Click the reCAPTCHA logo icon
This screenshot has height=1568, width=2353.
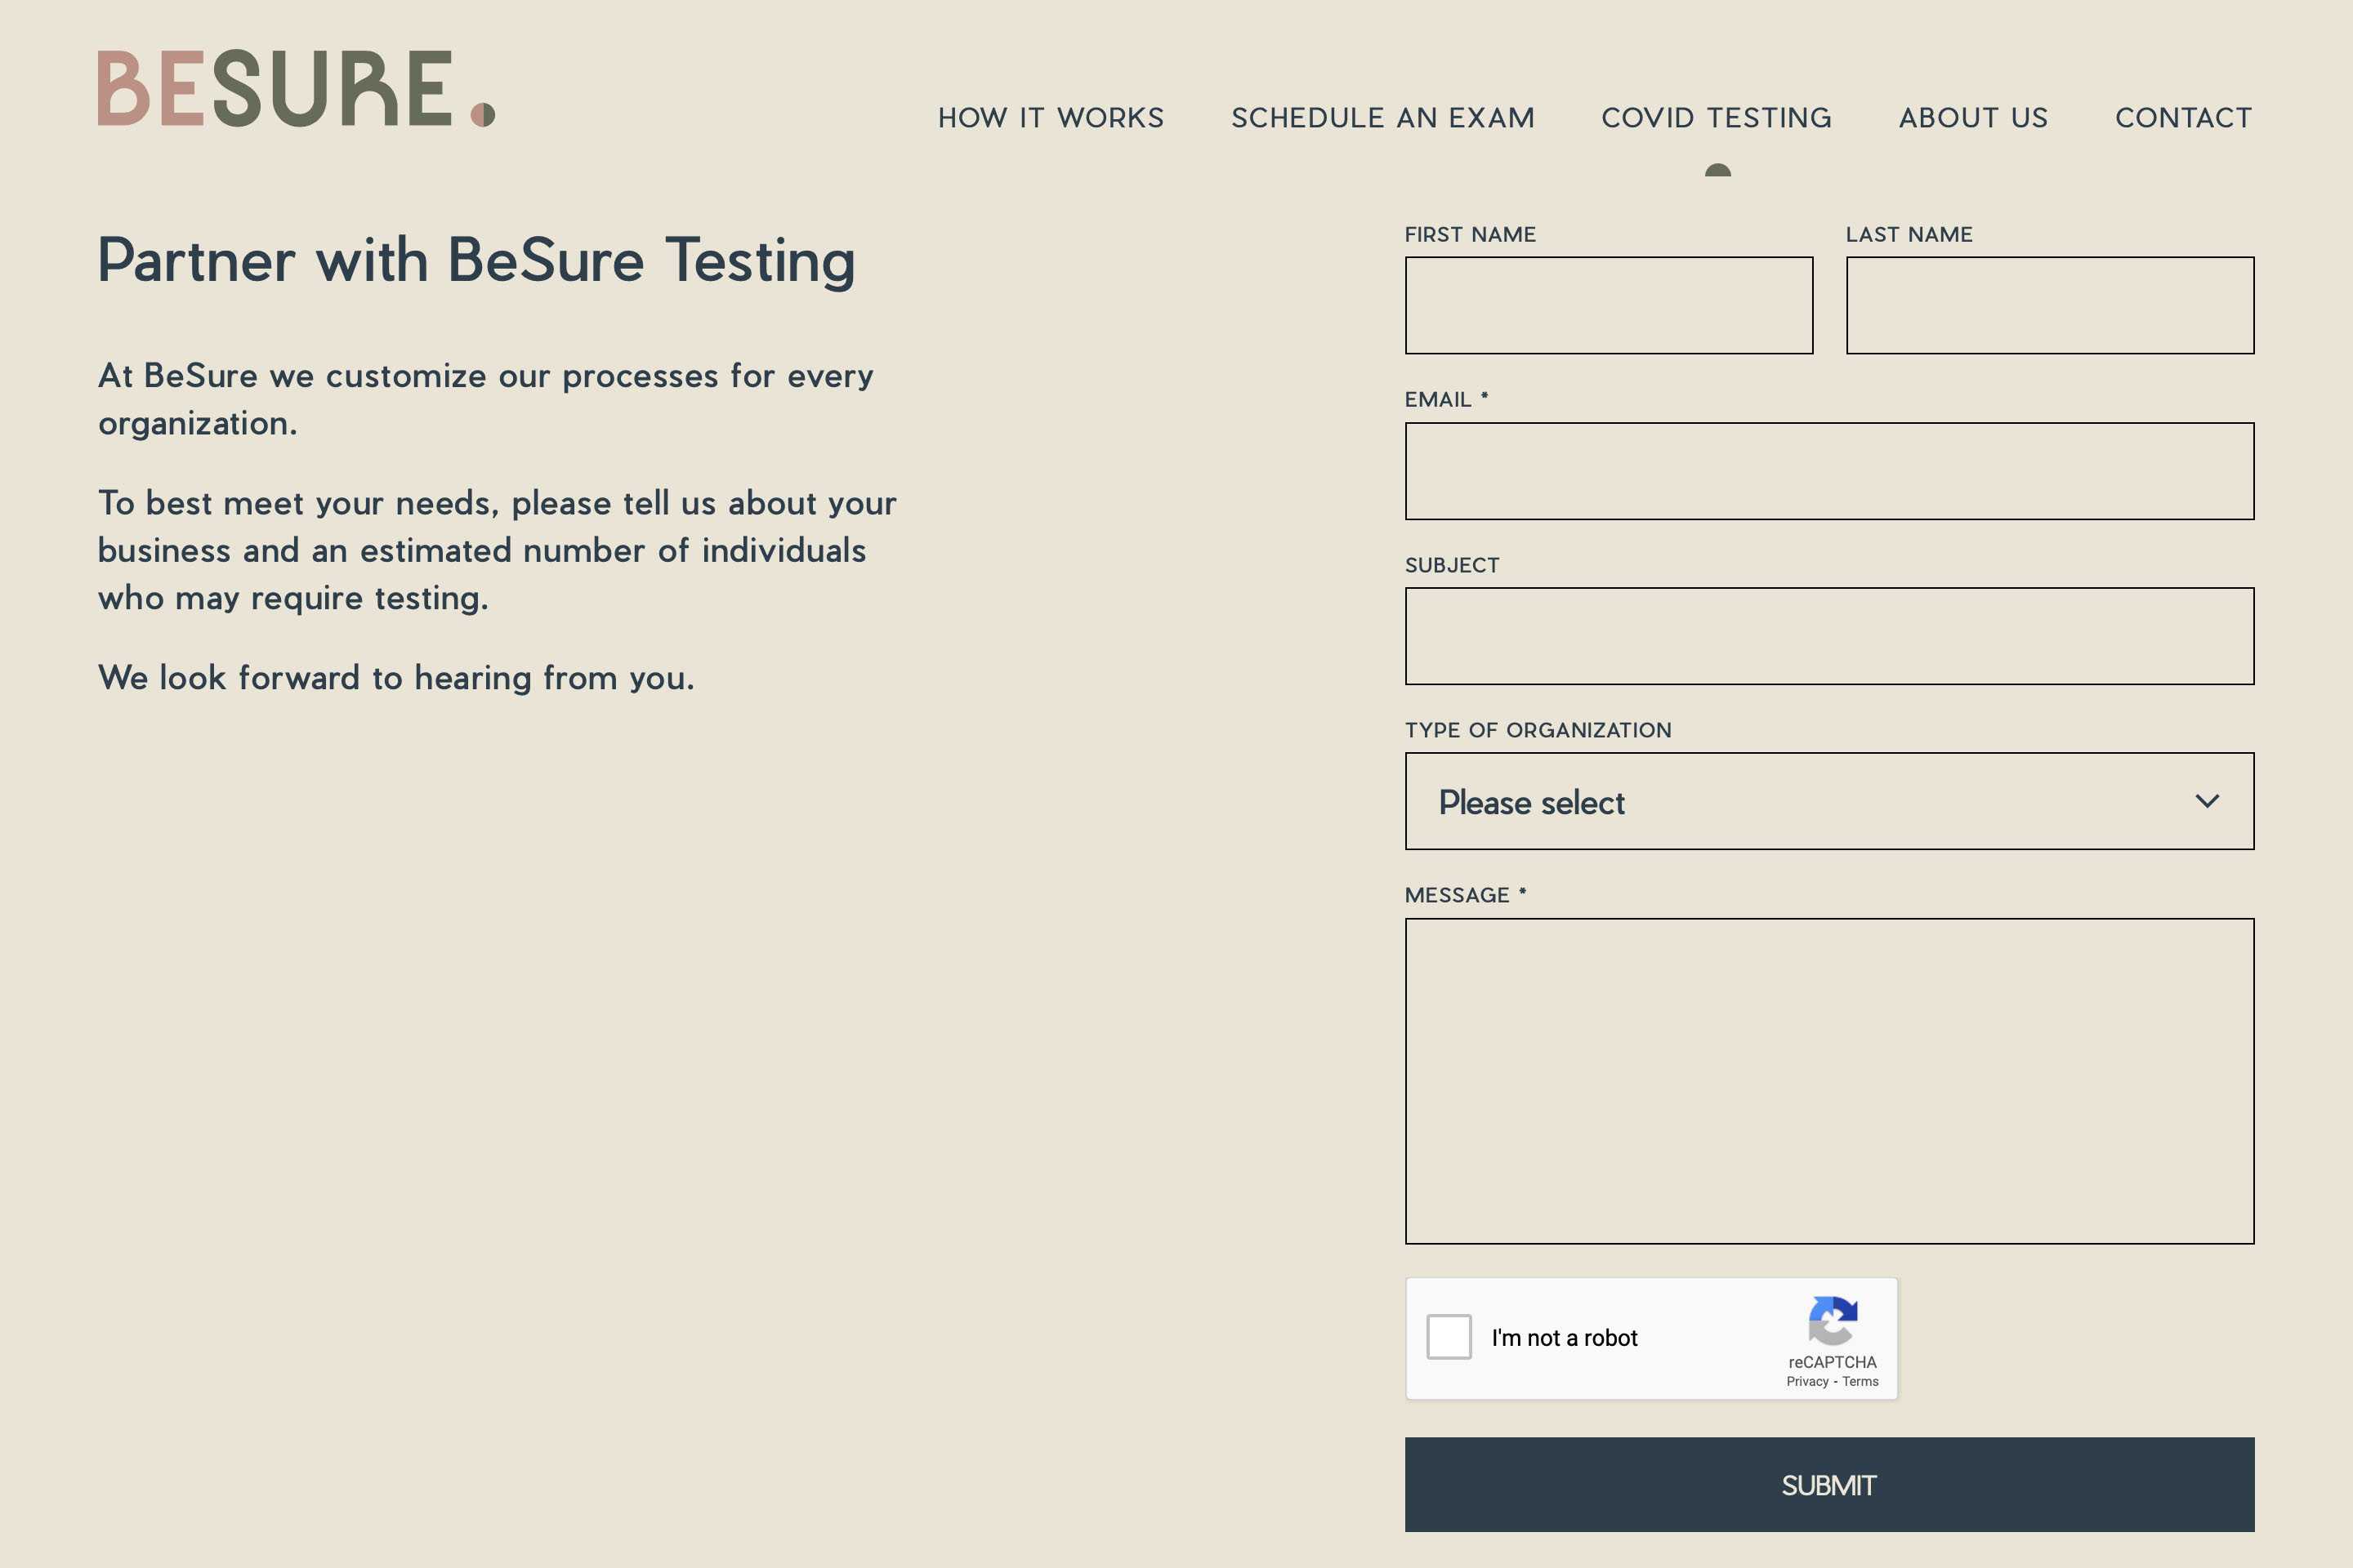(x=1833, y=1321)
